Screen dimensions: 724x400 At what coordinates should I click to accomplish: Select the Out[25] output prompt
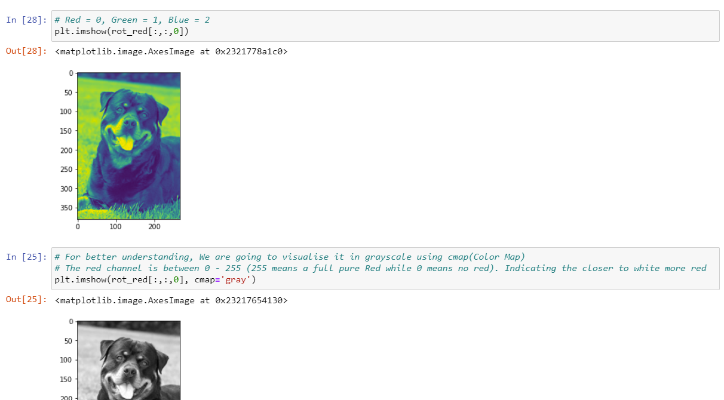click(26, 300)
